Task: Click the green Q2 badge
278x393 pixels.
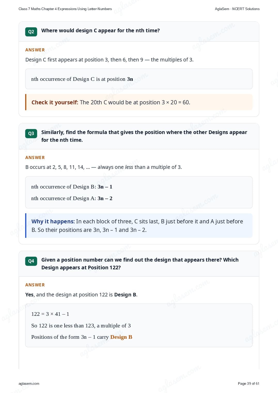Action: click(31, 32)
